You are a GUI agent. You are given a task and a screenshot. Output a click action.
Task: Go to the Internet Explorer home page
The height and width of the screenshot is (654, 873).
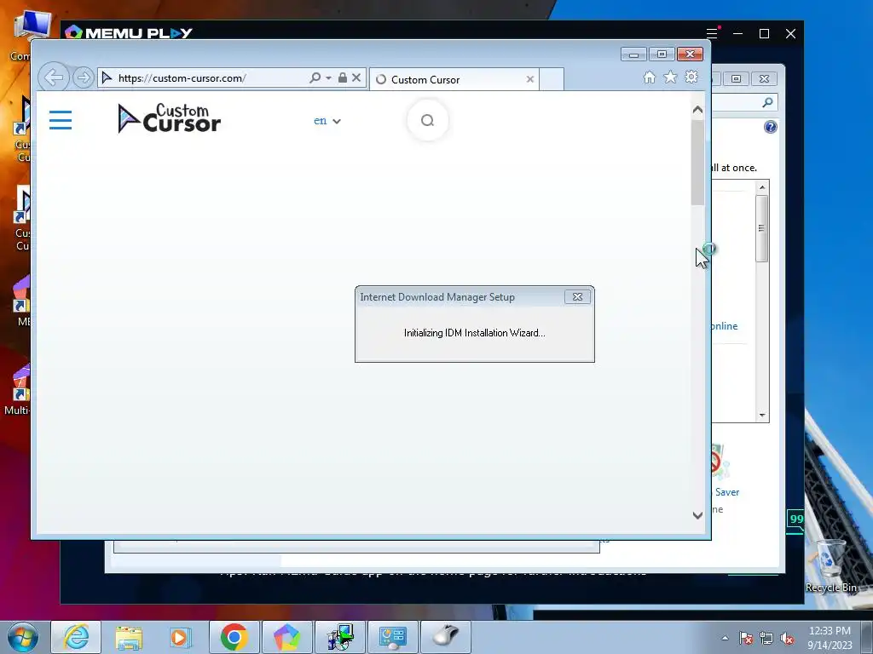point(649,77)
